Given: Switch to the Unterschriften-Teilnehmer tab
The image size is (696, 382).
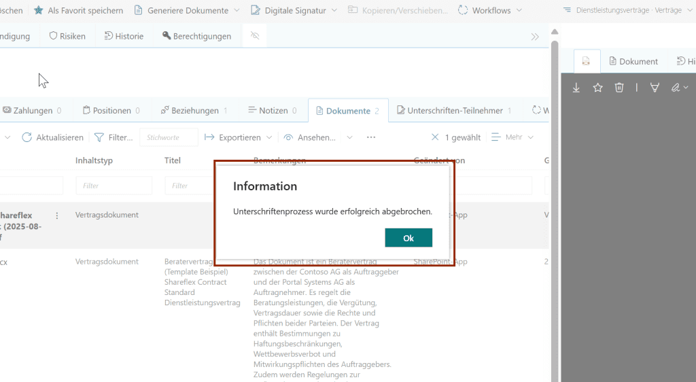Looking at the screenshot, I should point(455,110).
